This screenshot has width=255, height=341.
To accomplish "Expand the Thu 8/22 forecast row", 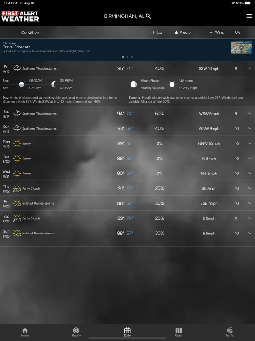I will point(250,188).
